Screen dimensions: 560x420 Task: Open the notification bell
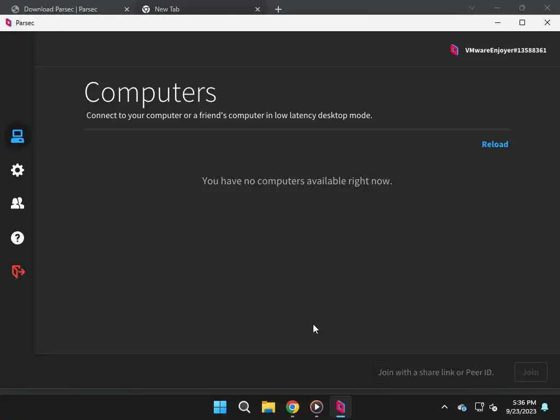coord(545,407)
